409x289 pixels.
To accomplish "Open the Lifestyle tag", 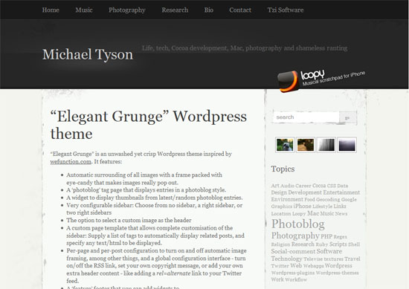I will click(323, 207).
